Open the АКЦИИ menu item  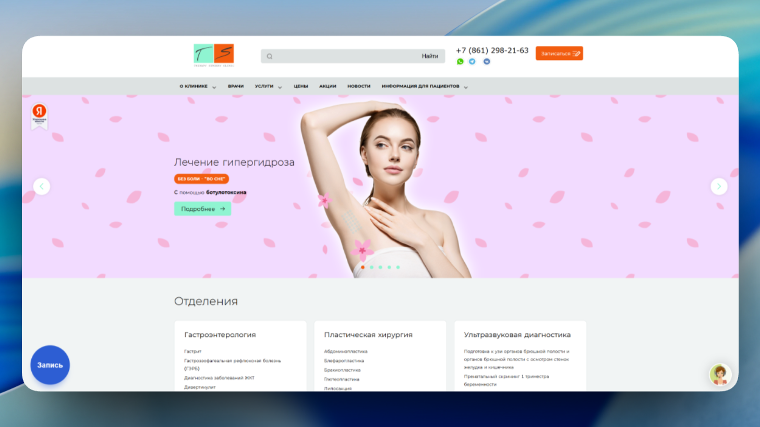click(328, 86)
